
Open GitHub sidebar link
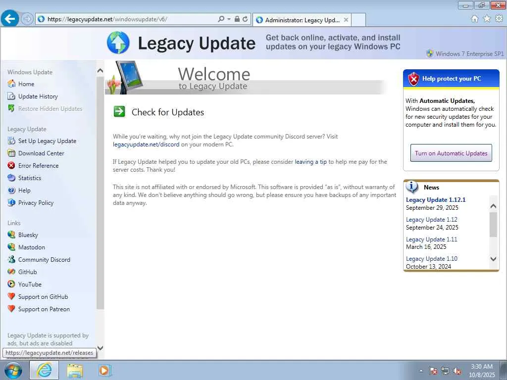pyautogui.click(x=28, y=272)
